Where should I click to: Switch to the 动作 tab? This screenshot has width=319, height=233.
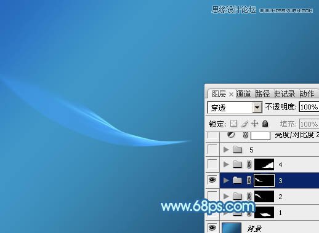(307, 94)
